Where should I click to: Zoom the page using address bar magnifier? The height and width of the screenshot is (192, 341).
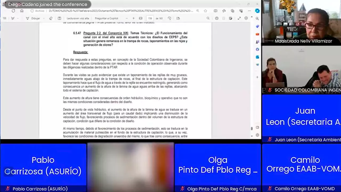coord(197,11)
